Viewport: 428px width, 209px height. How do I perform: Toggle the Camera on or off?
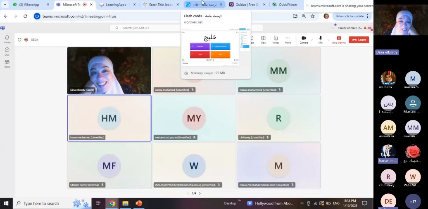[x=304, y=40]
